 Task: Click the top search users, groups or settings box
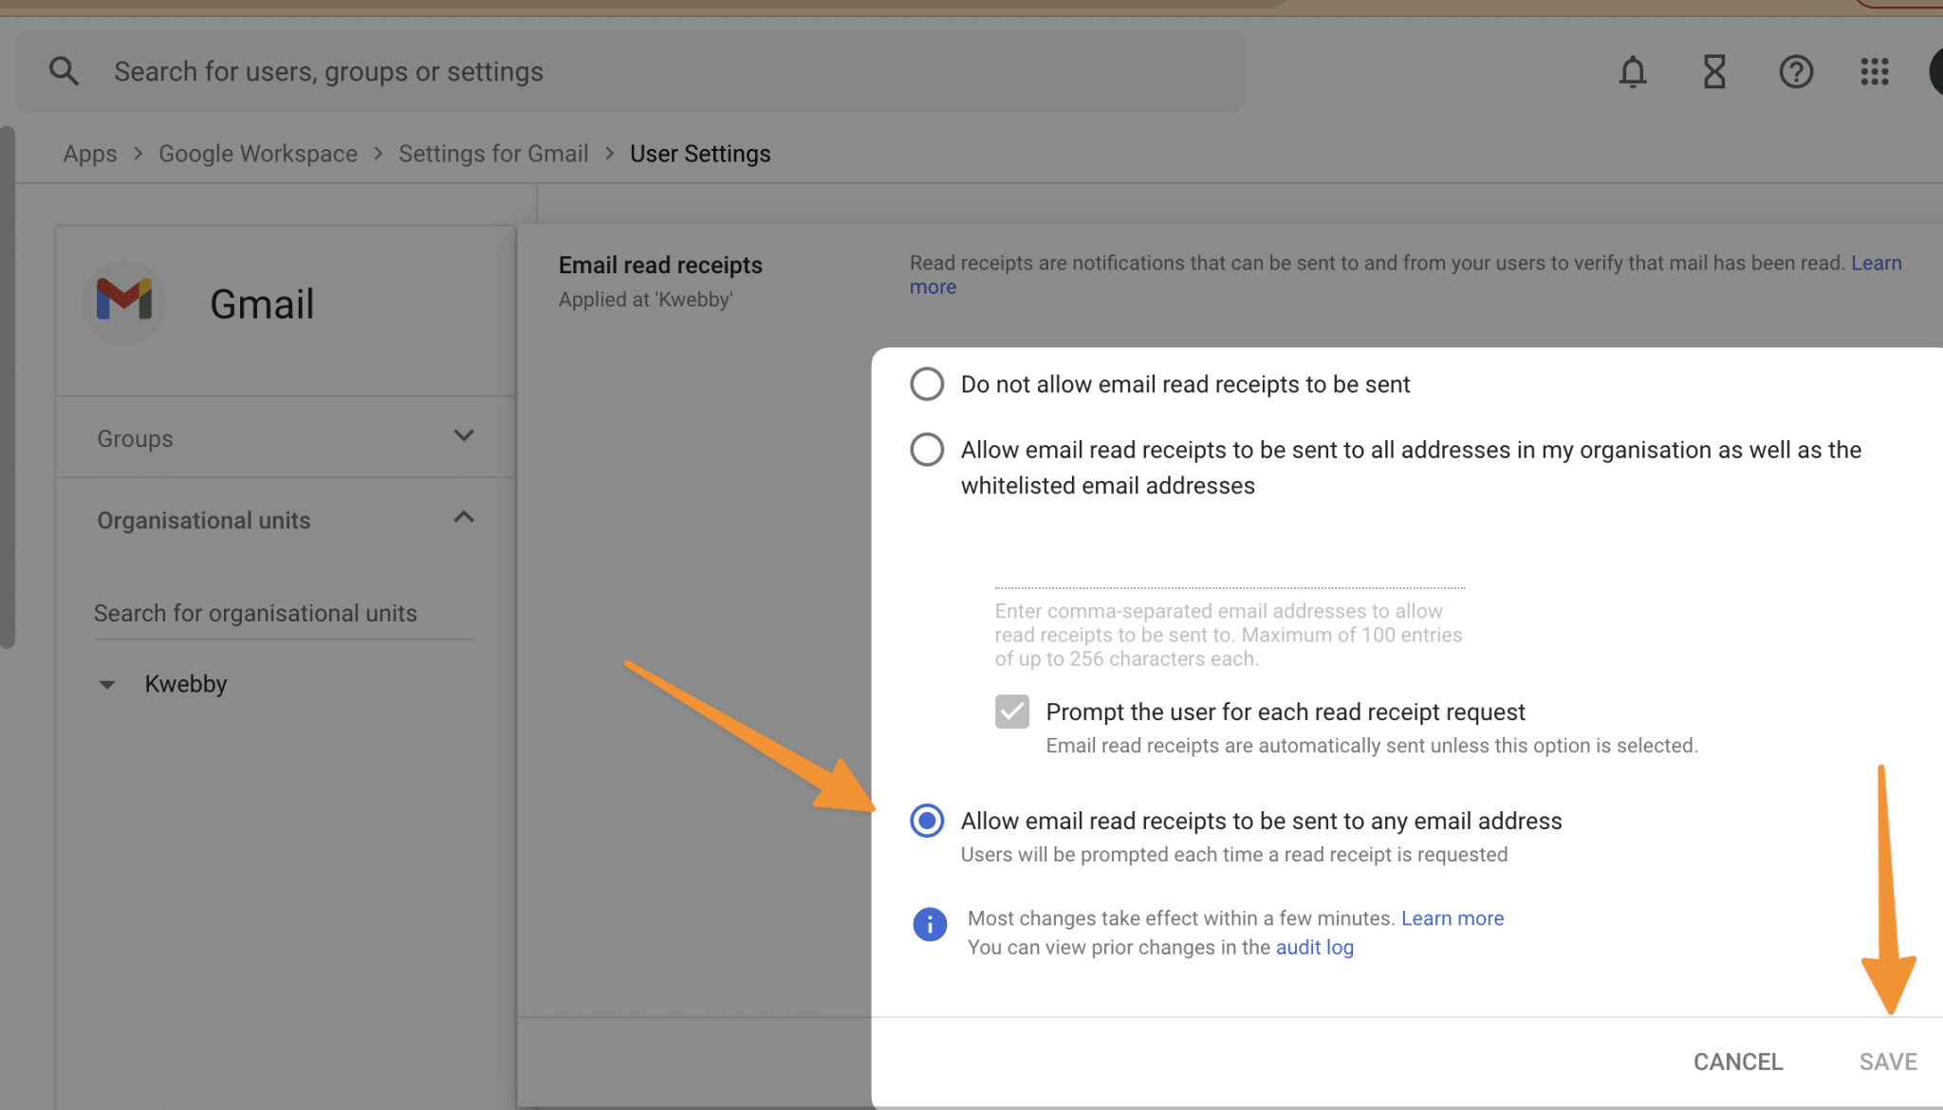coord(630,71)
